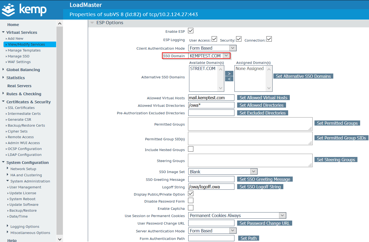
Task: Open Real Servers page
Action: (19, 86)
